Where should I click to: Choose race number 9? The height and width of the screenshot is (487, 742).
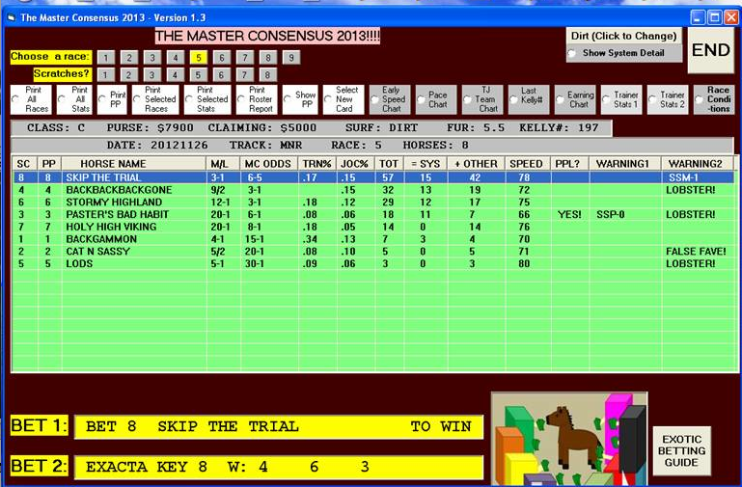point(290,58)
